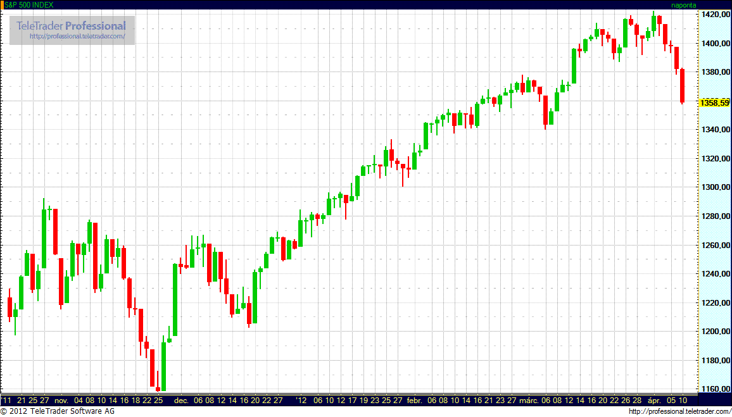Screen dimensions: 732x417
Task: Click the 'naponta' interval label
Action: [684, 4]
